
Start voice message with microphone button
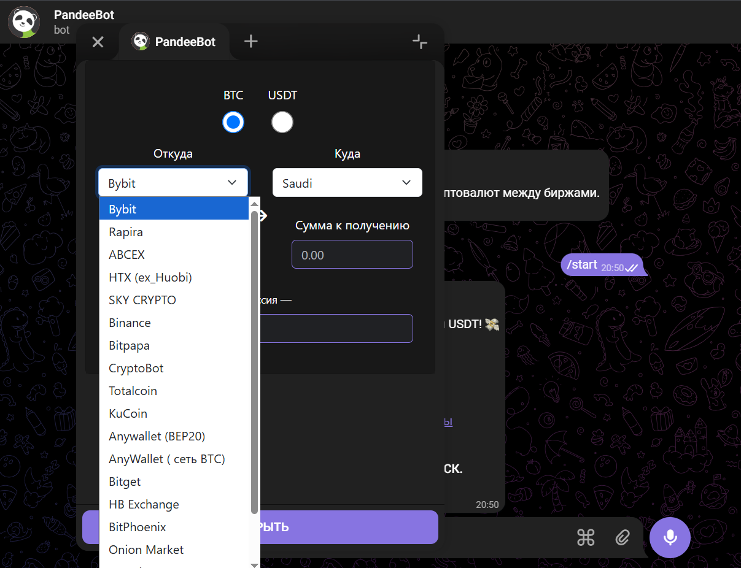(x=670, y=537)
